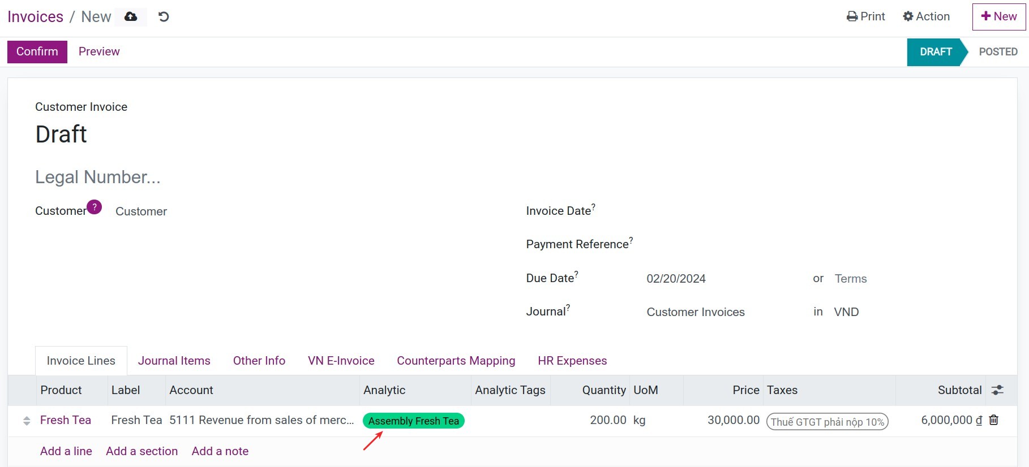Click the POSTED status stage
The height and width of the screenshot is (467, 1029).
coord(998,52)
